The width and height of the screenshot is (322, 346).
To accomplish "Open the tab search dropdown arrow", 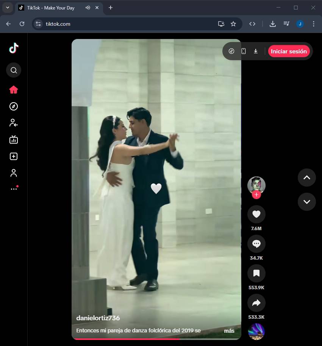I will (7, 8).
